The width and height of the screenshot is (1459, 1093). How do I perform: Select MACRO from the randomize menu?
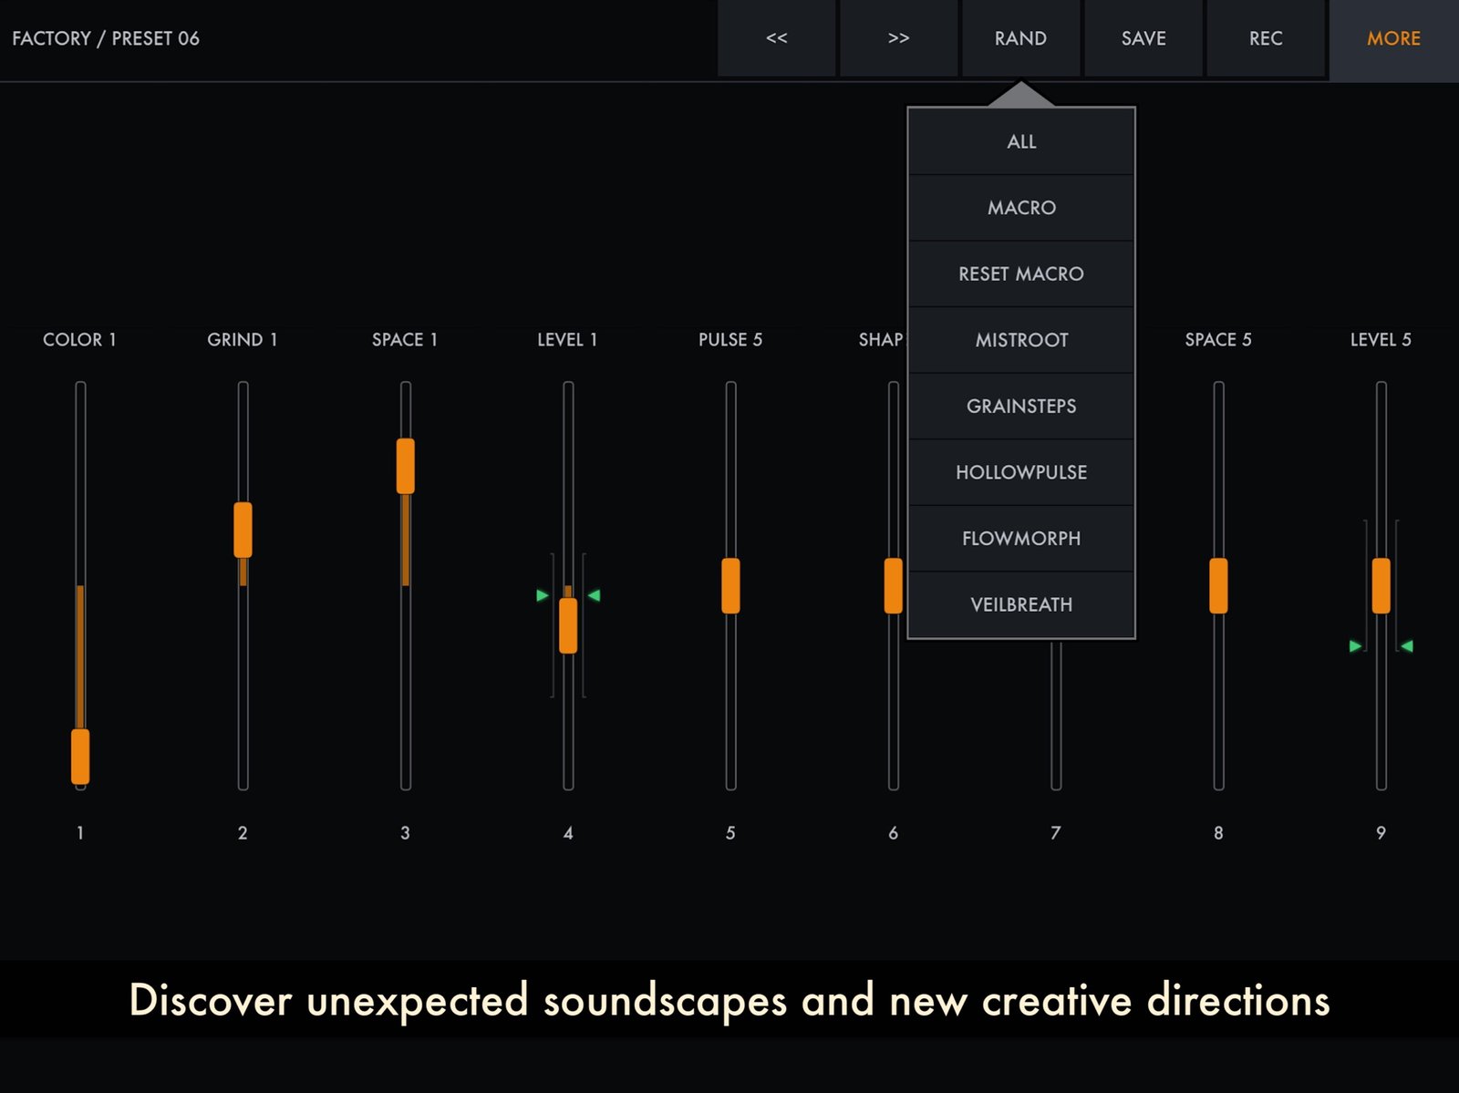[1021, 208]
